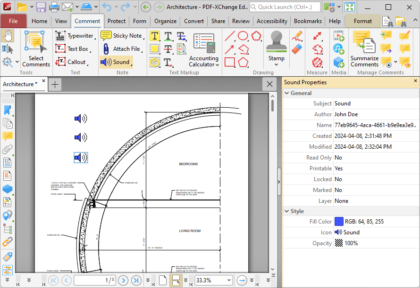This screenshot has width=420, height=288.
Task: Expand the properties pane splitter arrow
Action: (x=279, y=182)
